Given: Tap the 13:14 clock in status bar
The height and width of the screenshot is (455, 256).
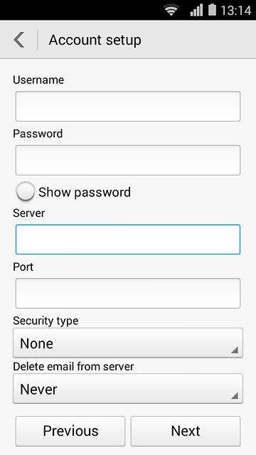Looking at the screenshot, I should (x=235, y=11).
